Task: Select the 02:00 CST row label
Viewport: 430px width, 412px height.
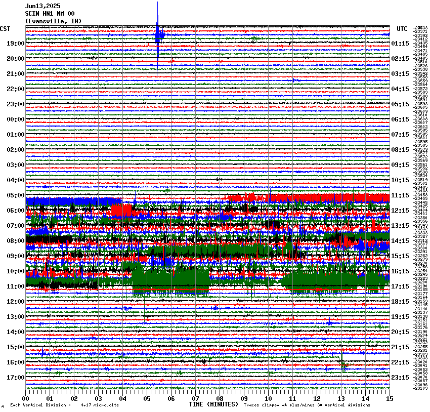Action: [x=16, y=150]
